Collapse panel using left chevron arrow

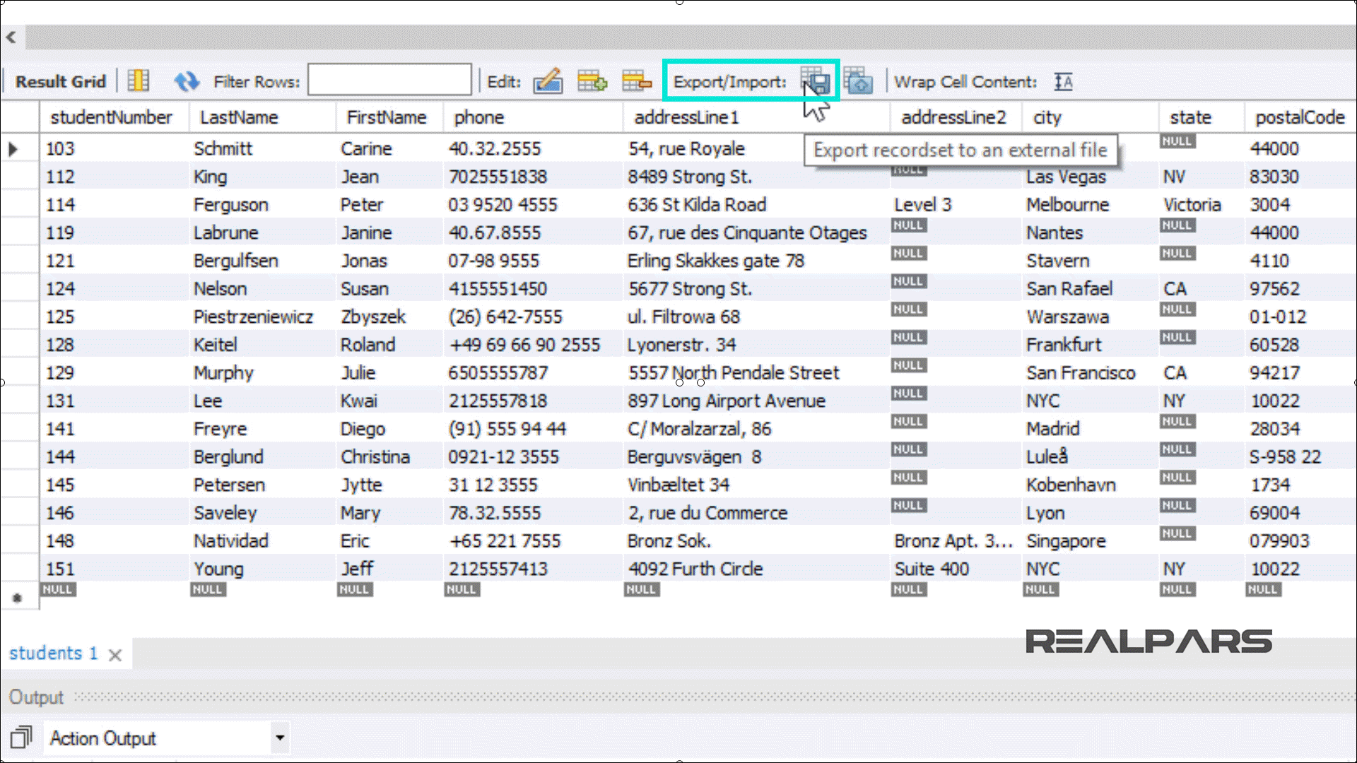click(x=11, y=37)
